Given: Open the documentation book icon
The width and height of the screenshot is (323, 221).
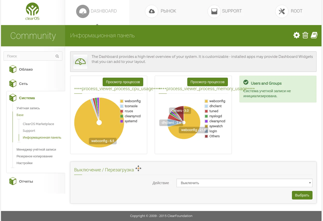Looking at the screenshot, I should pos(314,35).
